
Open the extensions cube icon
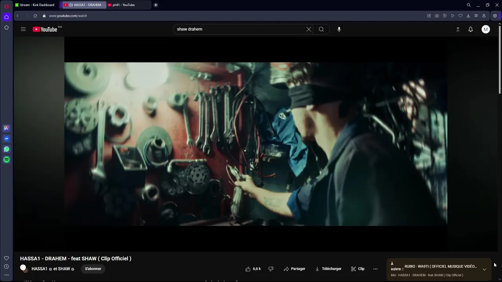(x=495, y=16)
